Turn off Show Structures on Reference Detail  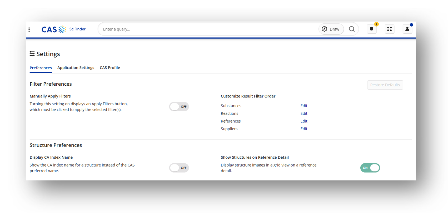370,168
